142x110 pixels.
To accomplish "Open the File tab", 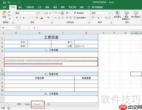I will [4, 7].
